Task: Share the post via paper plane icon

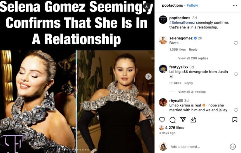Action: pos(183,120)
